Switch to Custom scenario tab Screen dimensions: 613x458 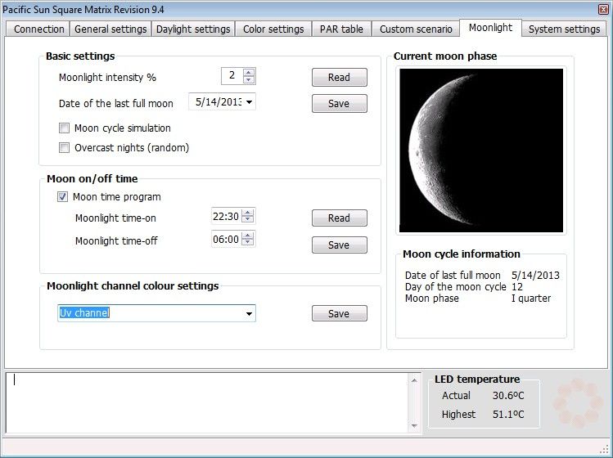[416, 29]
